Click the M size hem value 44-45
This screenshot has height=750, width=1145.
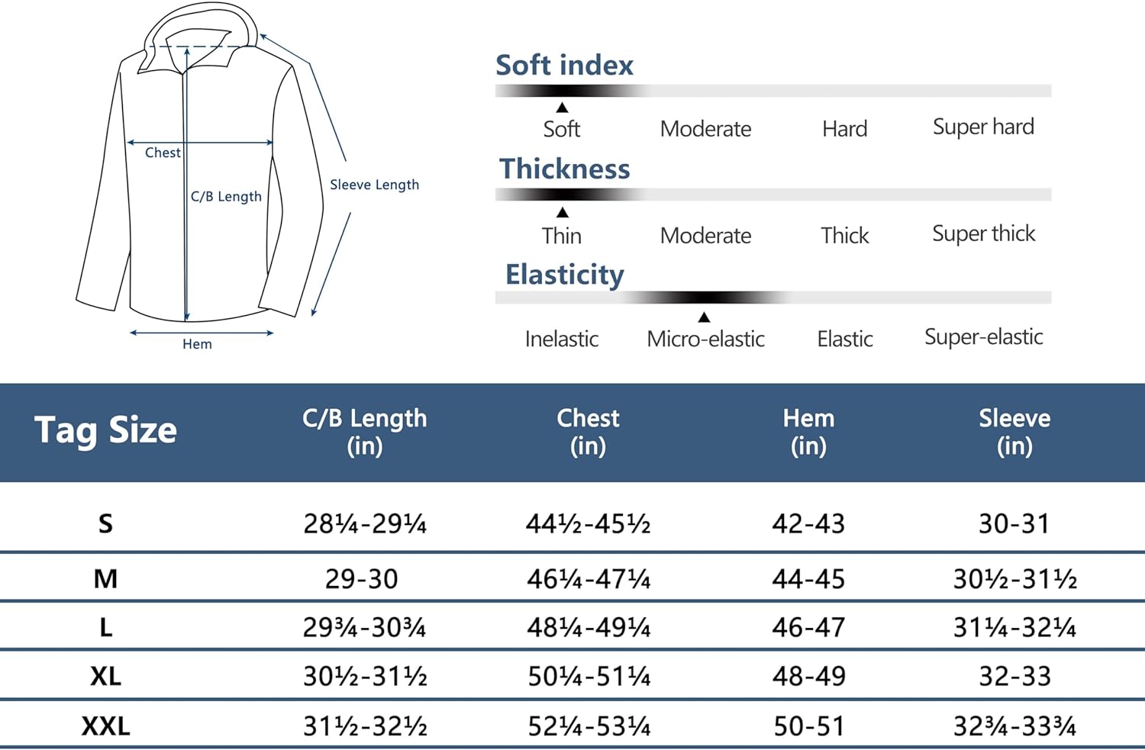point(808,579)
